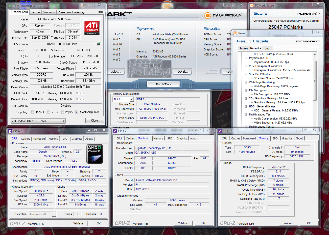Screen dimensions: 329x235
Task: Click the Core Speed value 5059.9 MHz
Action: (41, 191)
